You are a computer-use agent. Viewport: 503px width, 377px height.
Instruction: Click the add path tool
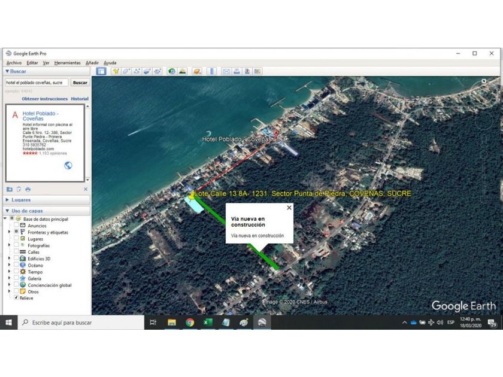coord(137,71)
